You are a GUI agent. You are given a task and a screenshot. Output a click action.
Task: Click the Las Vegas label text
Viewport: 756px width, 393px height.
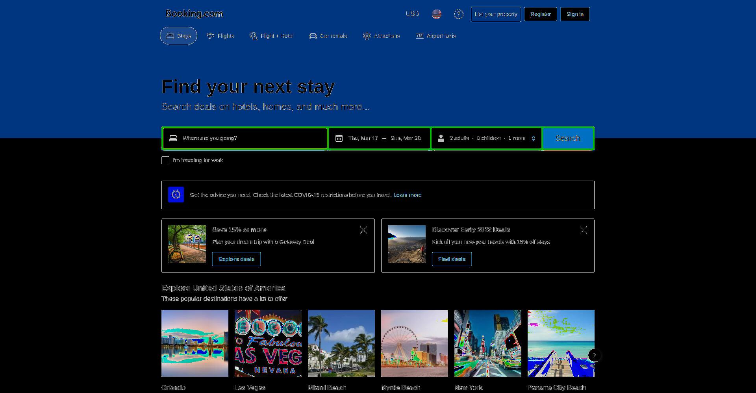pos(250,387)
